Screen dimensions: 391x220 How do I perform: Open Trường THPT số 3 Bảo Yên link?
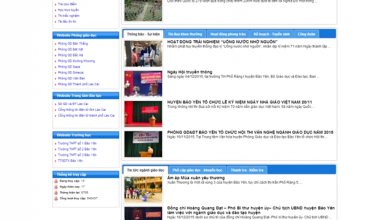point(77,155)
